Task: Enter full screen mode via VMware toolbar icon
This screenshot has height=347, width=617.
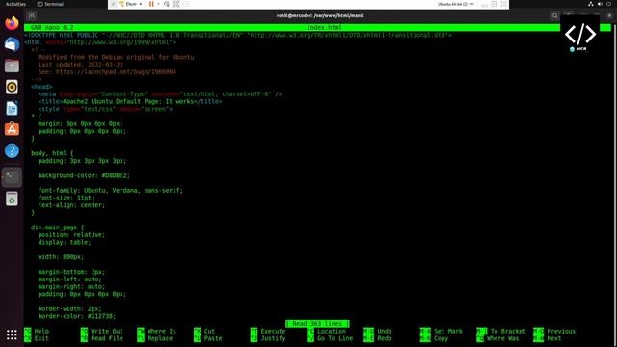Action: click(176, 4)
